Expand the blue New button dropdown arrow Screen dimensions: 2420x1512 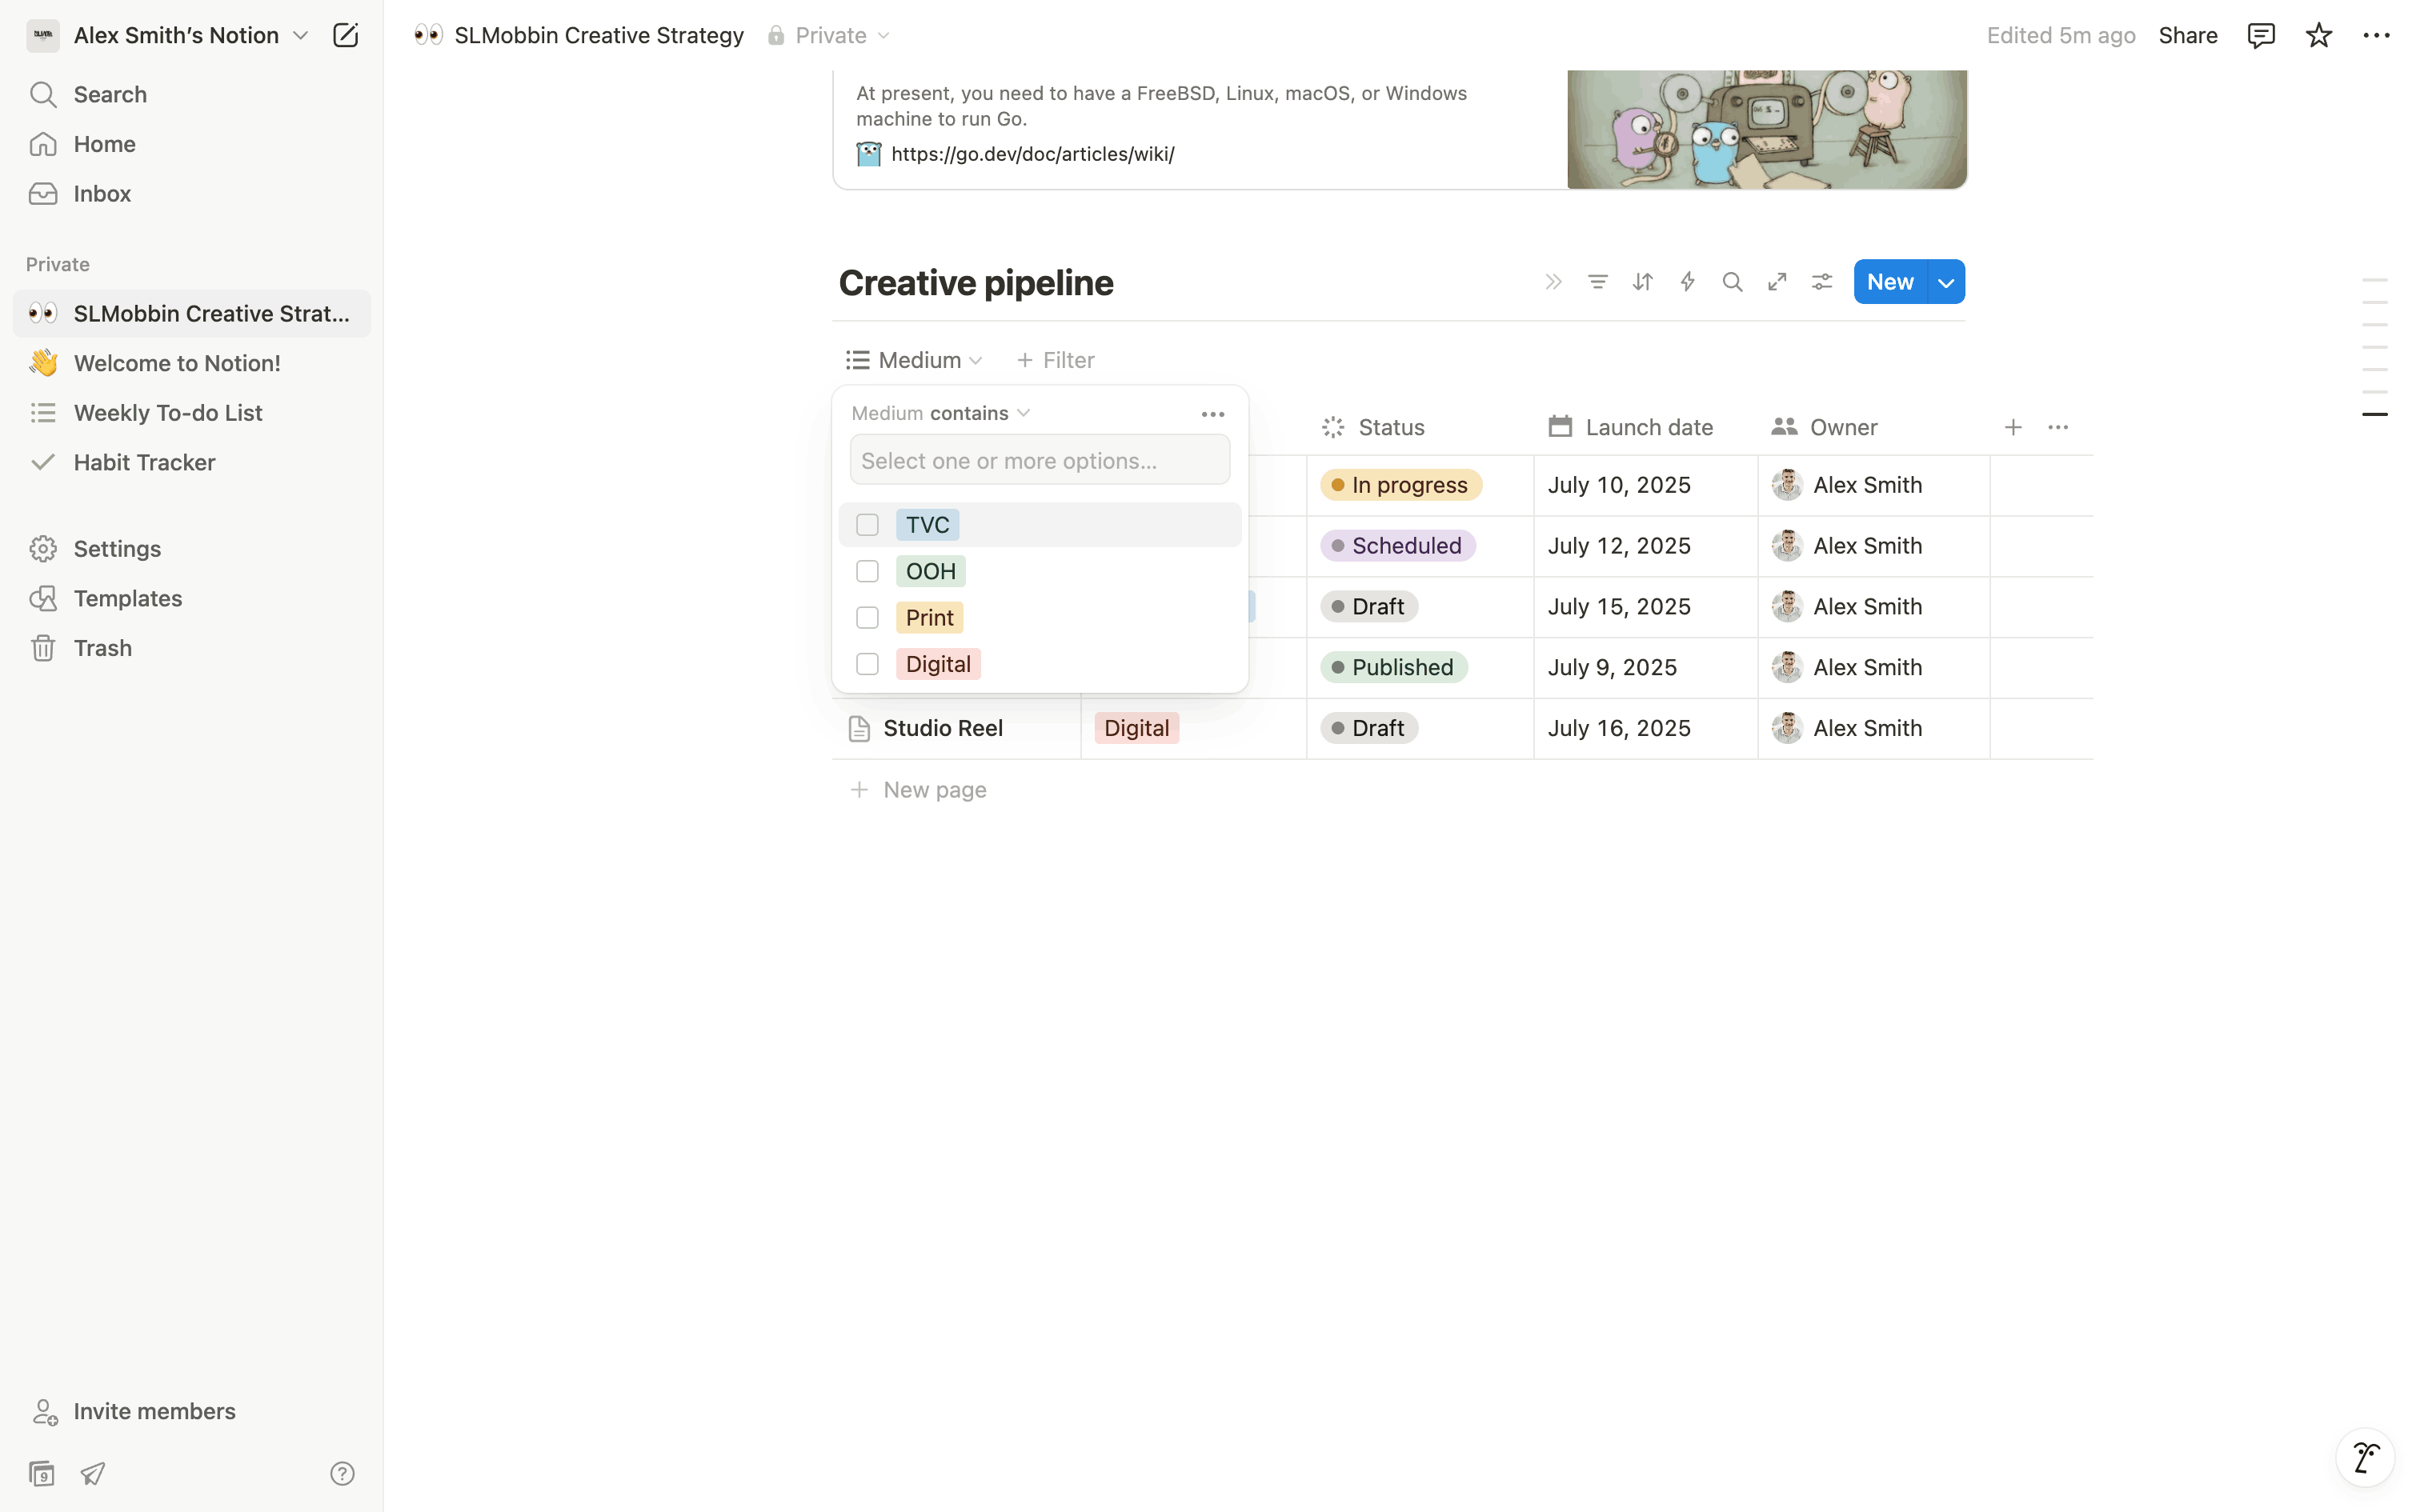1946,283
